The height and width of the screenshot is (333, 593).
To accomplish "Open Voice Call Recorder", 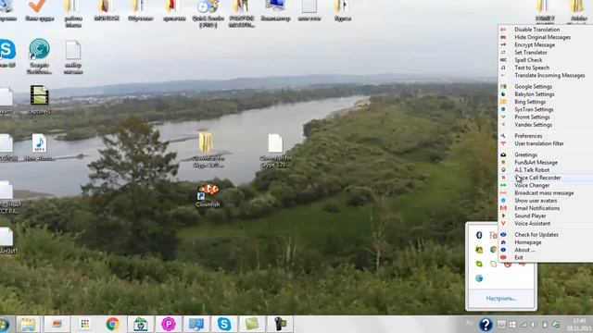I will 537,178.
